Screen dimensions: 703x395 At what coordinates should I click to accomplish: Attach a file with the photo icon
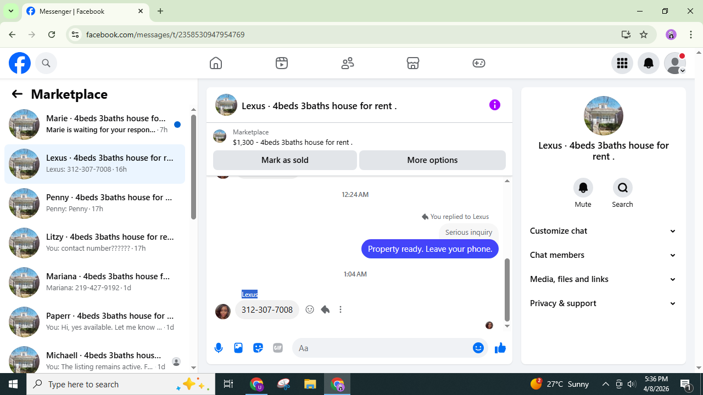238,348
